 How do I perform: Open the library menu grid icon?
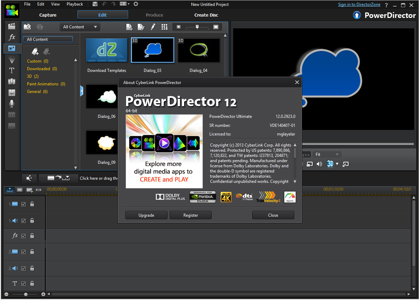pyautogui.click(x=164, y=27)
